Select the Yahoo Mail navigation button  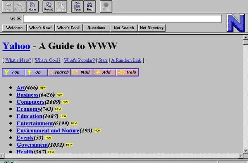82,72
